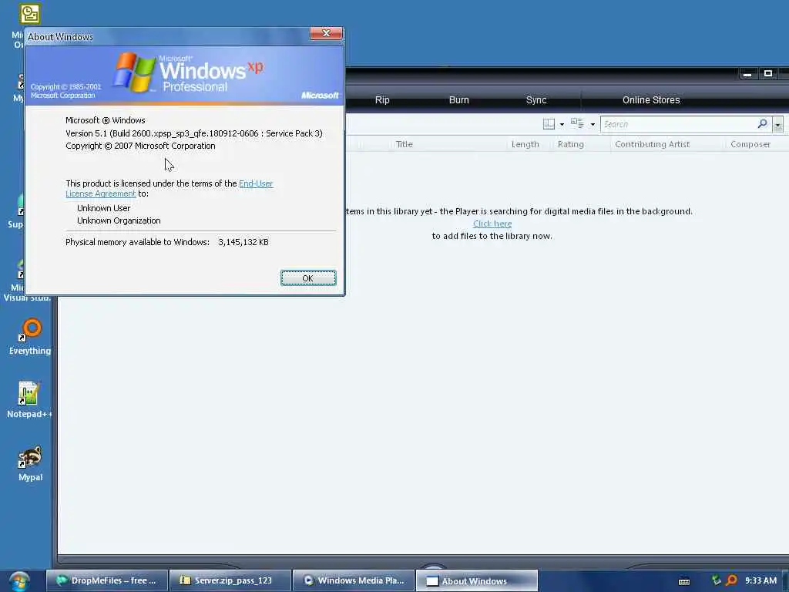Select the topmost green desktop icon

click(x=30, y=14)
